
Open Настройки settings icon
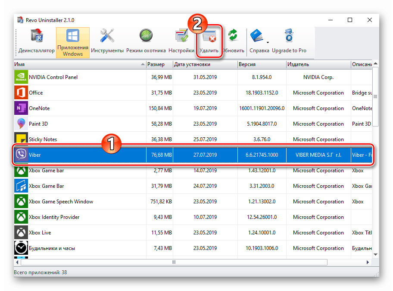pyautogui.click(x=181, y=41)
